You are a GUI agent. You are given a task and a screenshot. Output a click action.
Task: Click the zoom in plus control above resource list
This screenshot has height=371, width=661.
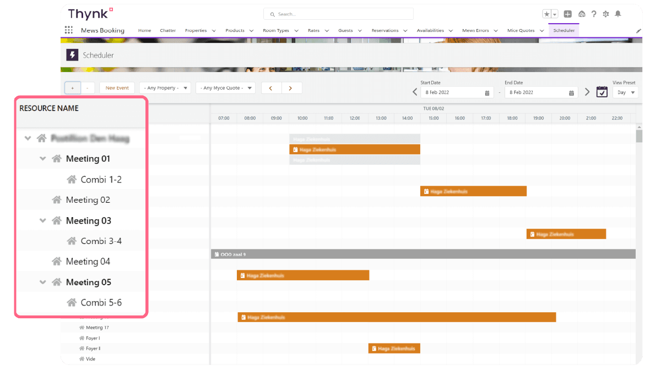pos(72,87)
